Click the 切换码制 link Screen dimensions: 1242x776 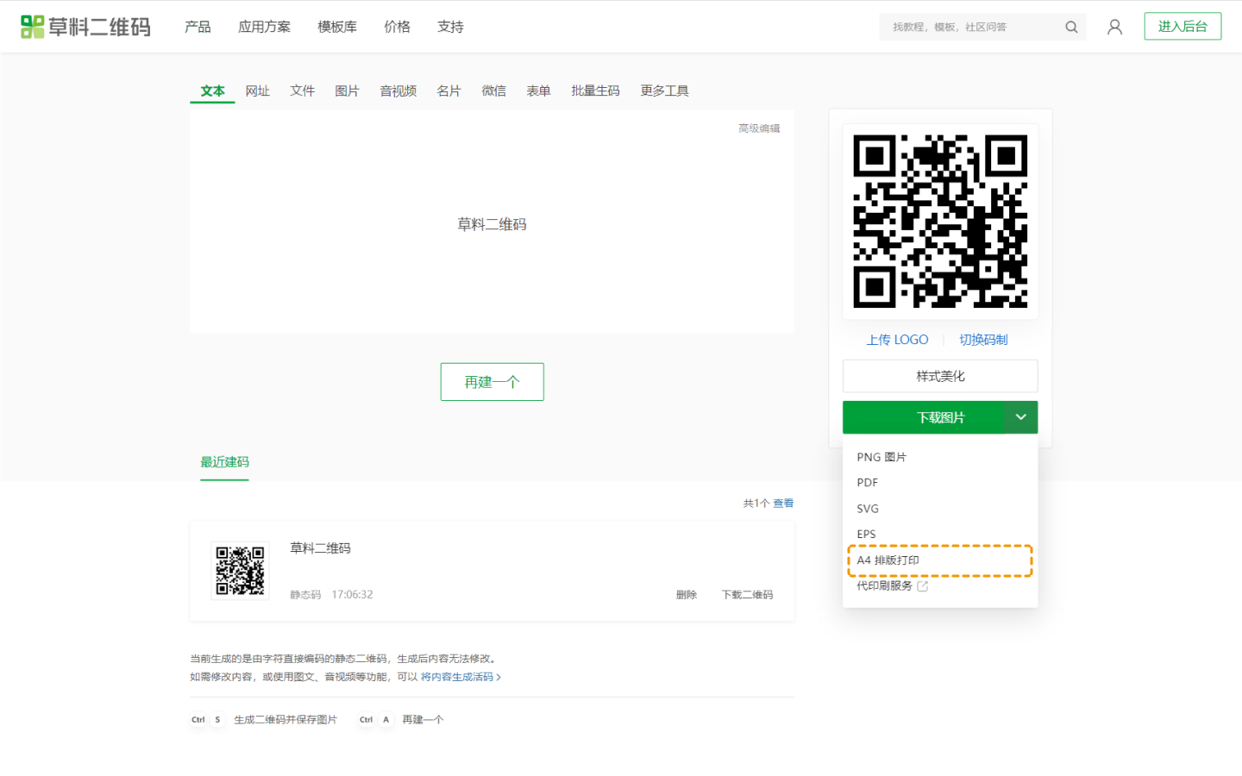point(983,340)
